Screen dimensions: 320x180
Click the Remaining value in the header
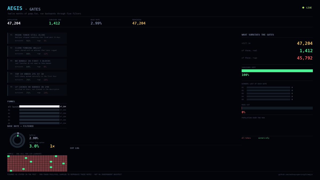[139, 23]
